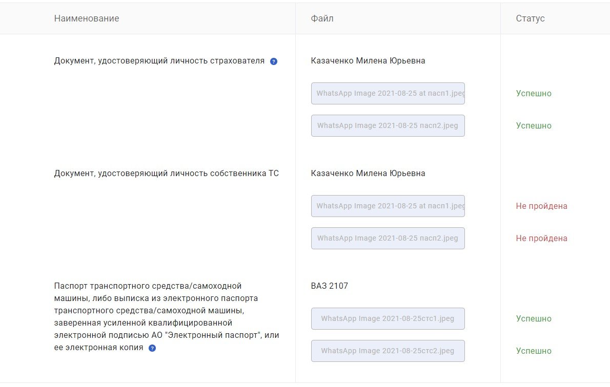This screenshot has height=387, width=610.
Task: Click help icon after 'ее электронная копия' text
Action: (x=152, y=348)
